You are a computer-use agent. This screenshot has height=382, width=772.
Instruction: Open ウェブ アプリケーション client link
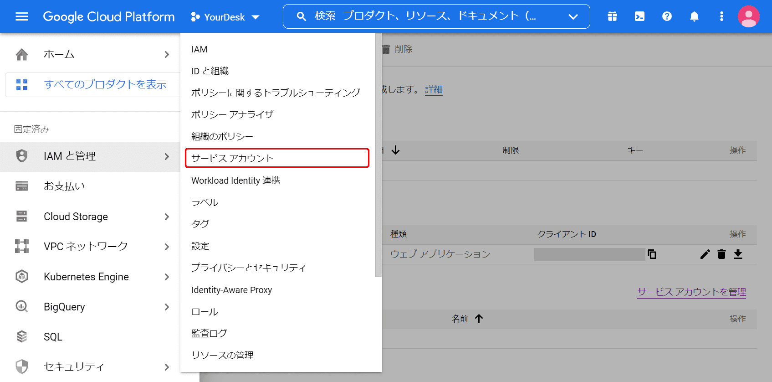click(440, 254)
